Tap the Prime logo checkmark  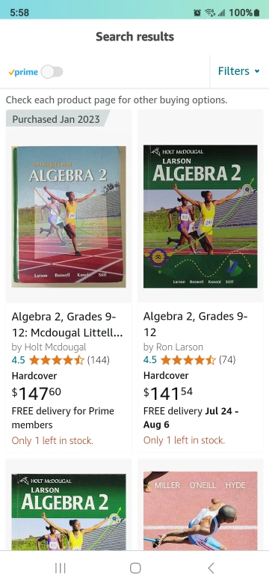pos(11,73)
